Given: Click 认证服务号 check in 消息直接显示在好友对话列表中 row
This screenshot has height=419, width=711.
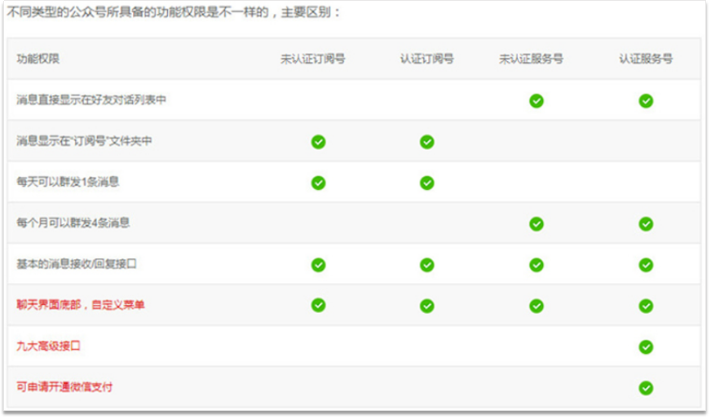Looking at the screenshot, I should tap(646, 100).
